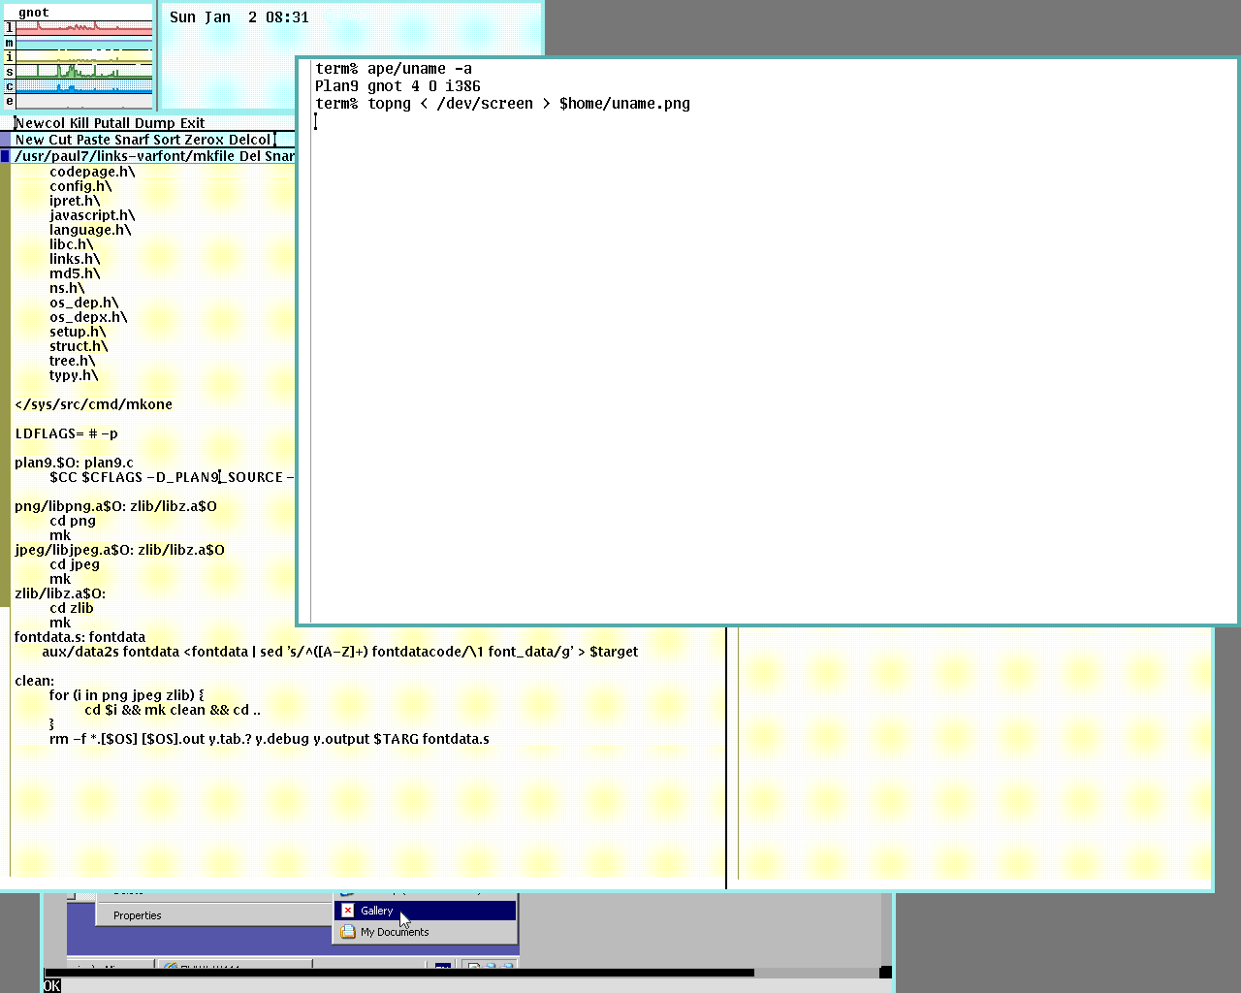Click the red load graph in stats
1241x993 pixels.
(x=83, y=27)
